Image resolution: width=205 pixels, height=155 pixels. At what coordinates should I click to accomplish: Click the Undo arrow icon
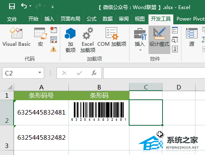24,6
